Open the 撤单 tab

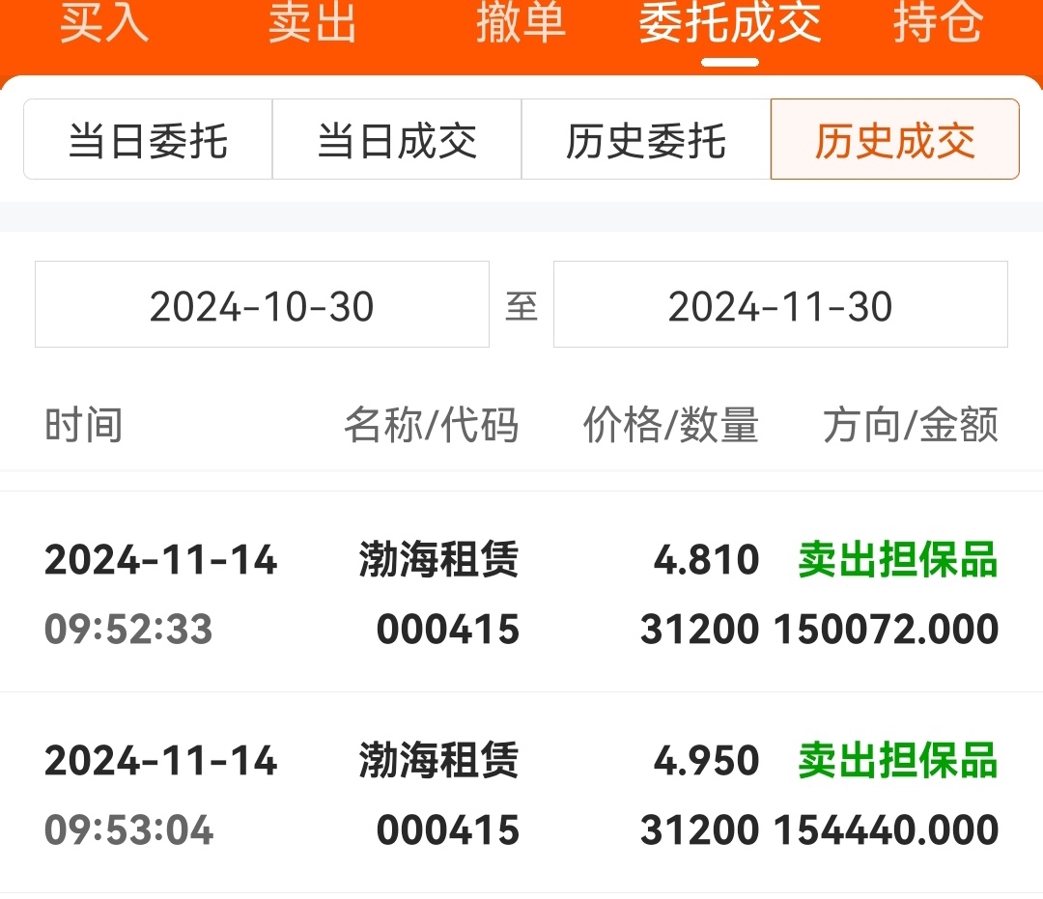pos(521,23)
